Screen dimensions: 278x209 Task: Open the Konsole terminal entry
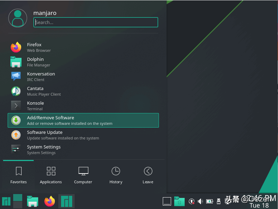pos(83,106)
